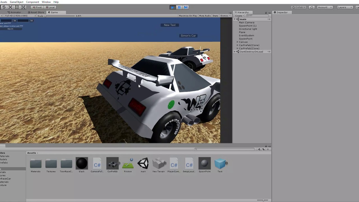
Task: Toggle Gizmos in Game view
Action: tap(224, 16)
